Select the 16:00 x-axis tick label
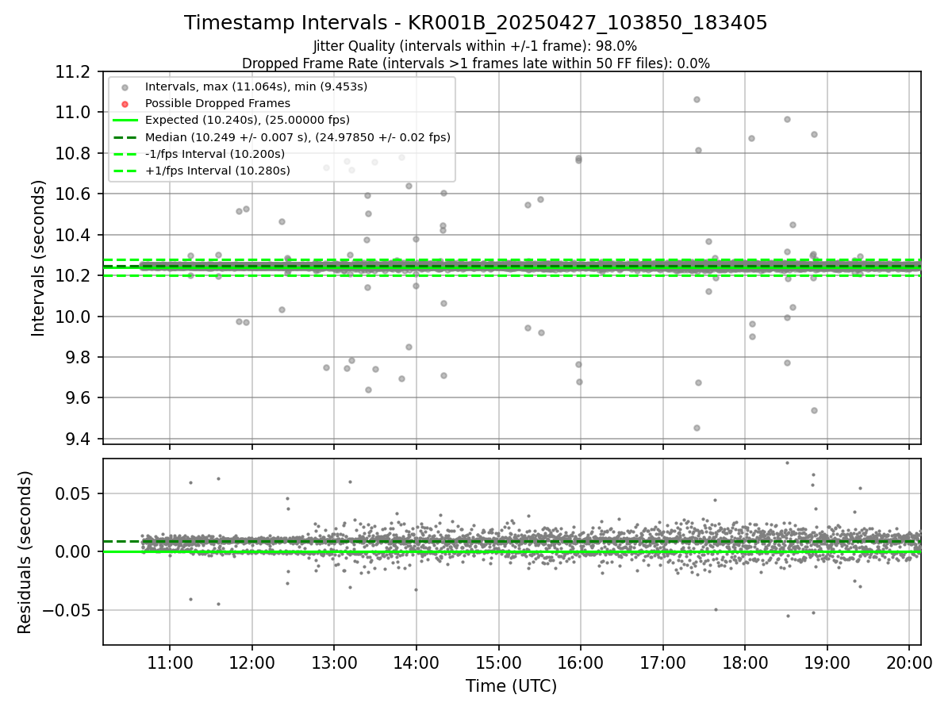The image size is (952, 714). (581, 662)
